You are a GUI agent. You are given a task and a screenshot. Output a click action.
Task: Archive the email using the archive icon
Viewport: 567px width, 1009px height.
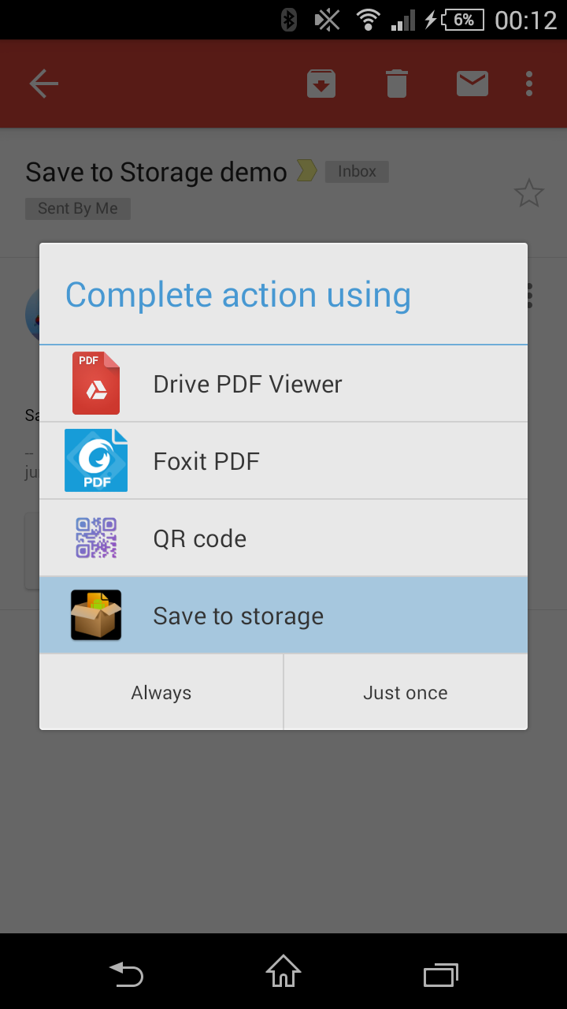pos(321,83)
